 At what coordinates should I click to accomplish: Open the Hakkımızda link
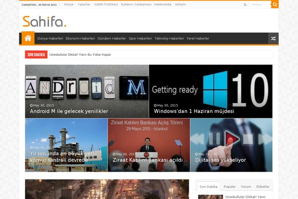[x=163, y=4]
